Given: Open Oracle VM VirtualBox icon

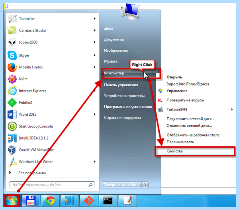Looking at the screenshot, I should pyautogui.click(x=12, y=150).
